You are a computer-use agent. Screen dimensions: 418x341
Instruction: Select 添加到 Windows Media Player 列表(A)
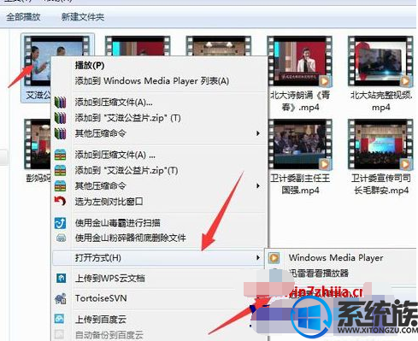coord(152,81)
